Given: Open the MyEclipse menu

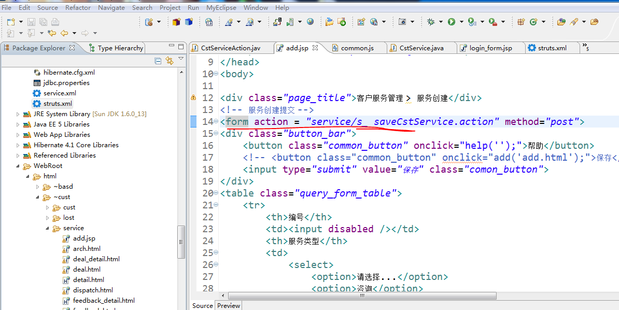Looking at the screenshot, I should pyautogui.click(x=221, y=7).
